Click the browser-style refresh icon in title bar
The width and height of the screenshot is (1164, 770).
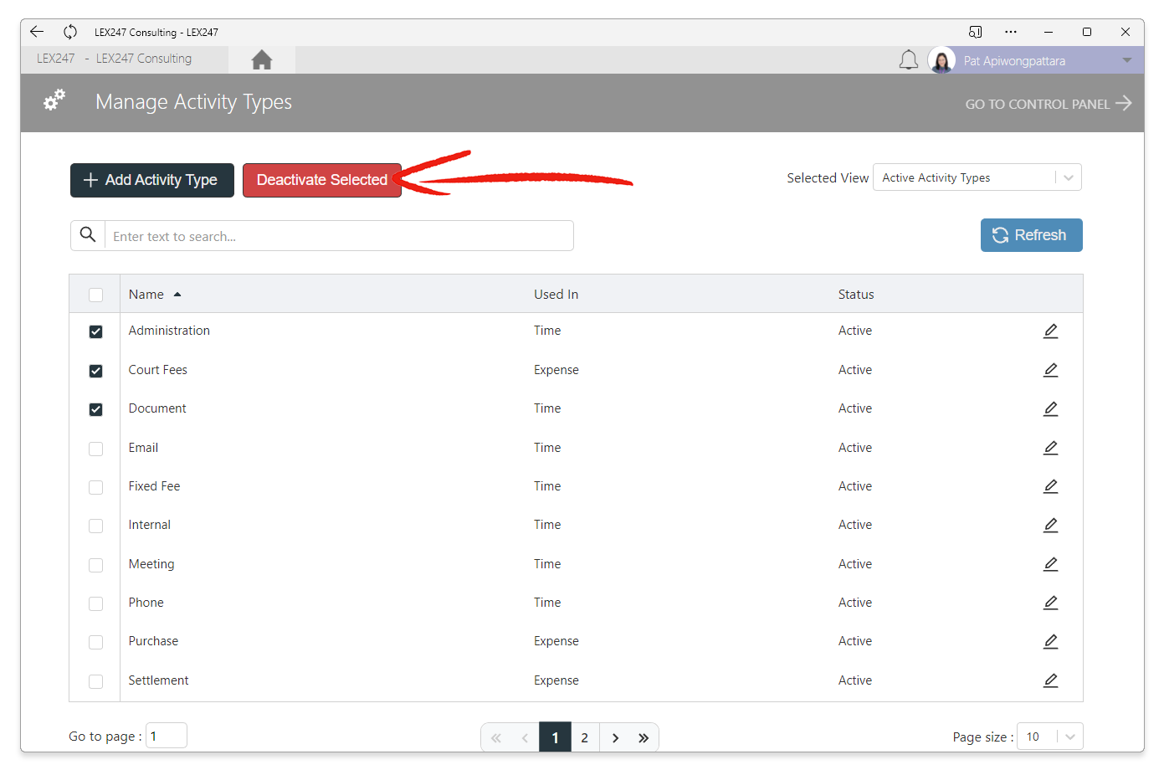tap(70, 32)
